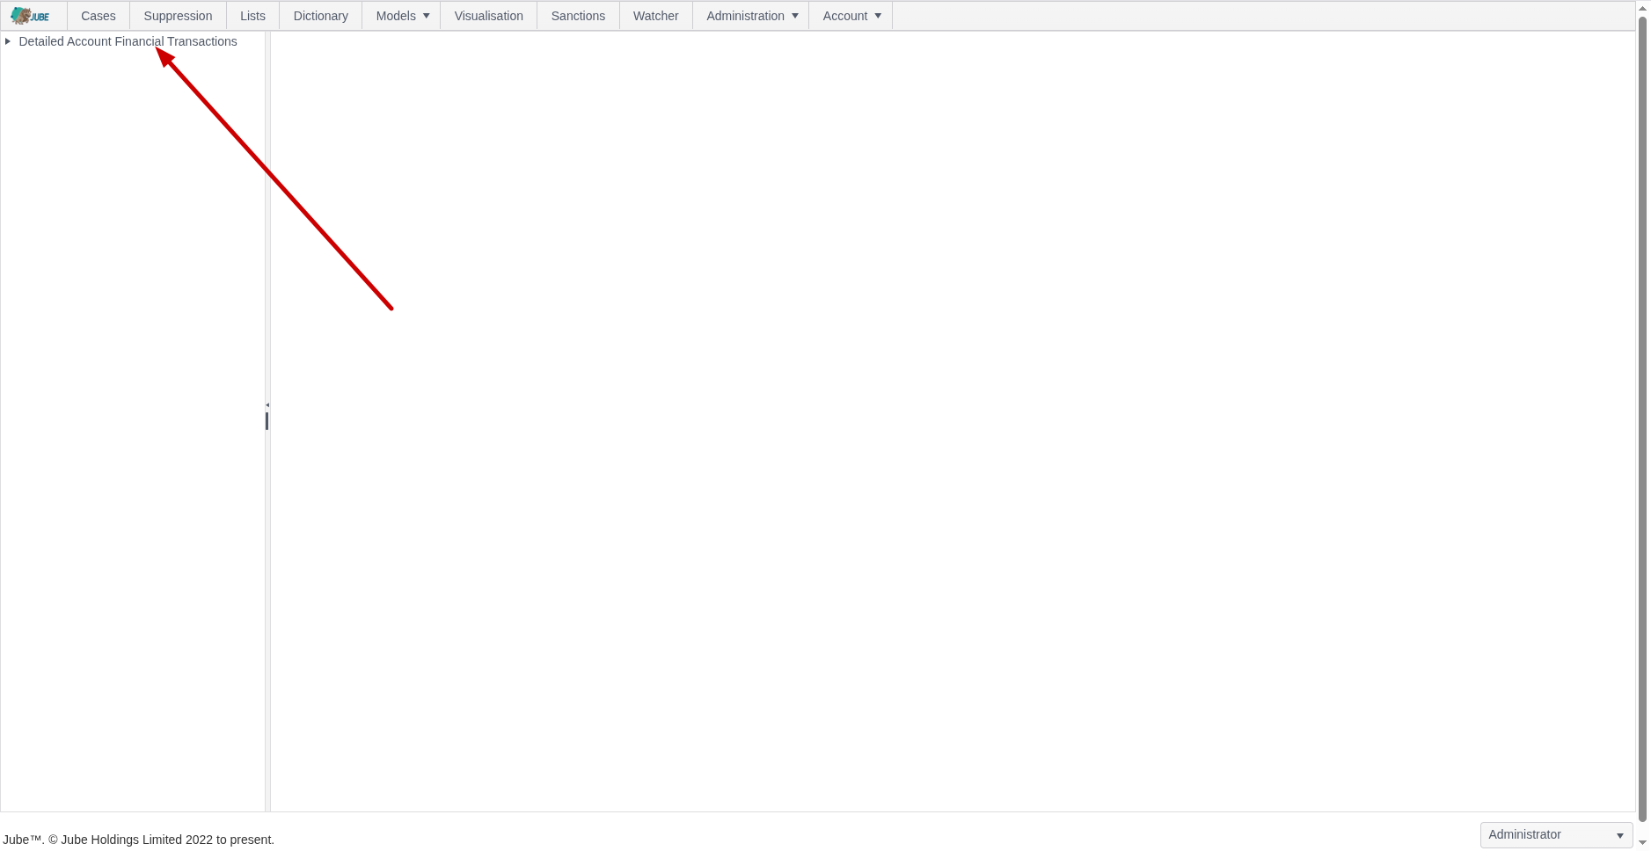Open the Cases menu item
Image resolution: width=1651 pixels, height=851 pixels.
[99, 16]
